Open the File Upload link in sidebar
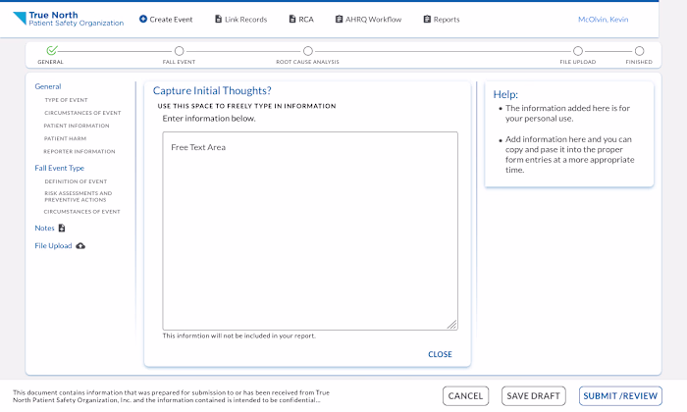This screenshot has width=687, height=412. click(53, 246)
